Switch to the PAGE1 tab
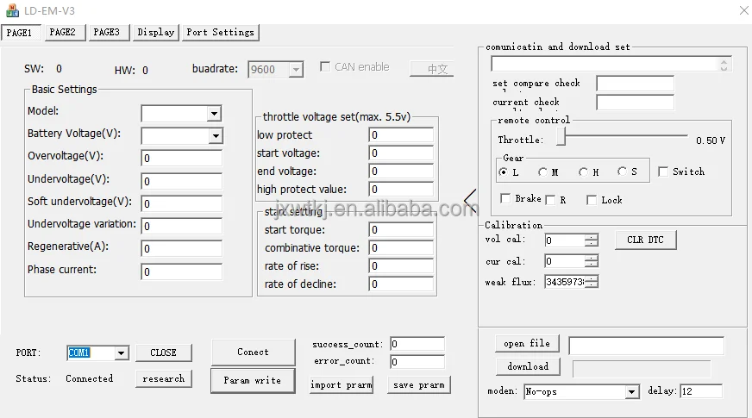This screenshot has height=418, width=752. [20, 33]
